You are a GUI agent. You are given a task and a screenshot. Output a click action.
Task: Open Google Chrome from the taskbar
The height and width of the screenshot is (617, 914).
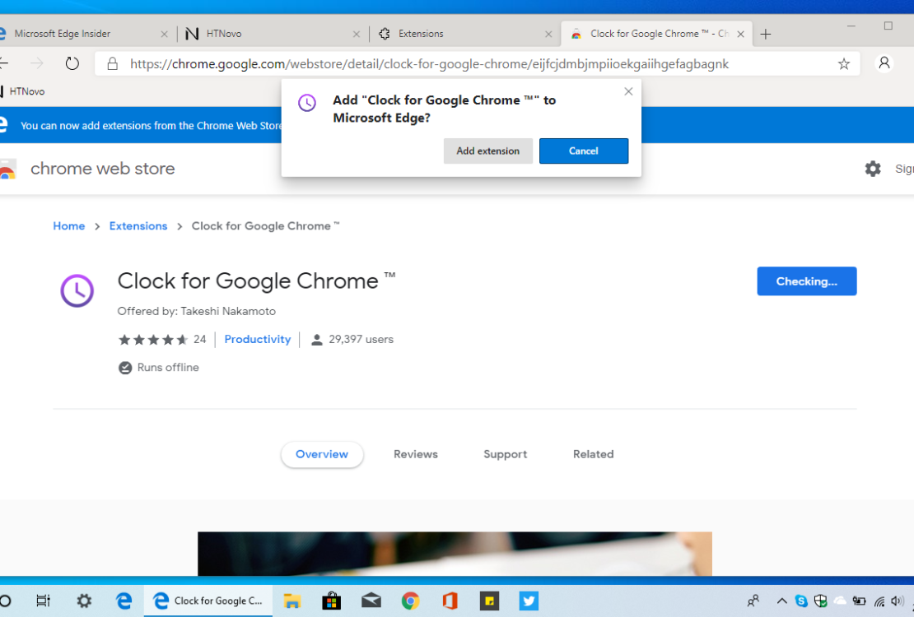tap(411, 601)
